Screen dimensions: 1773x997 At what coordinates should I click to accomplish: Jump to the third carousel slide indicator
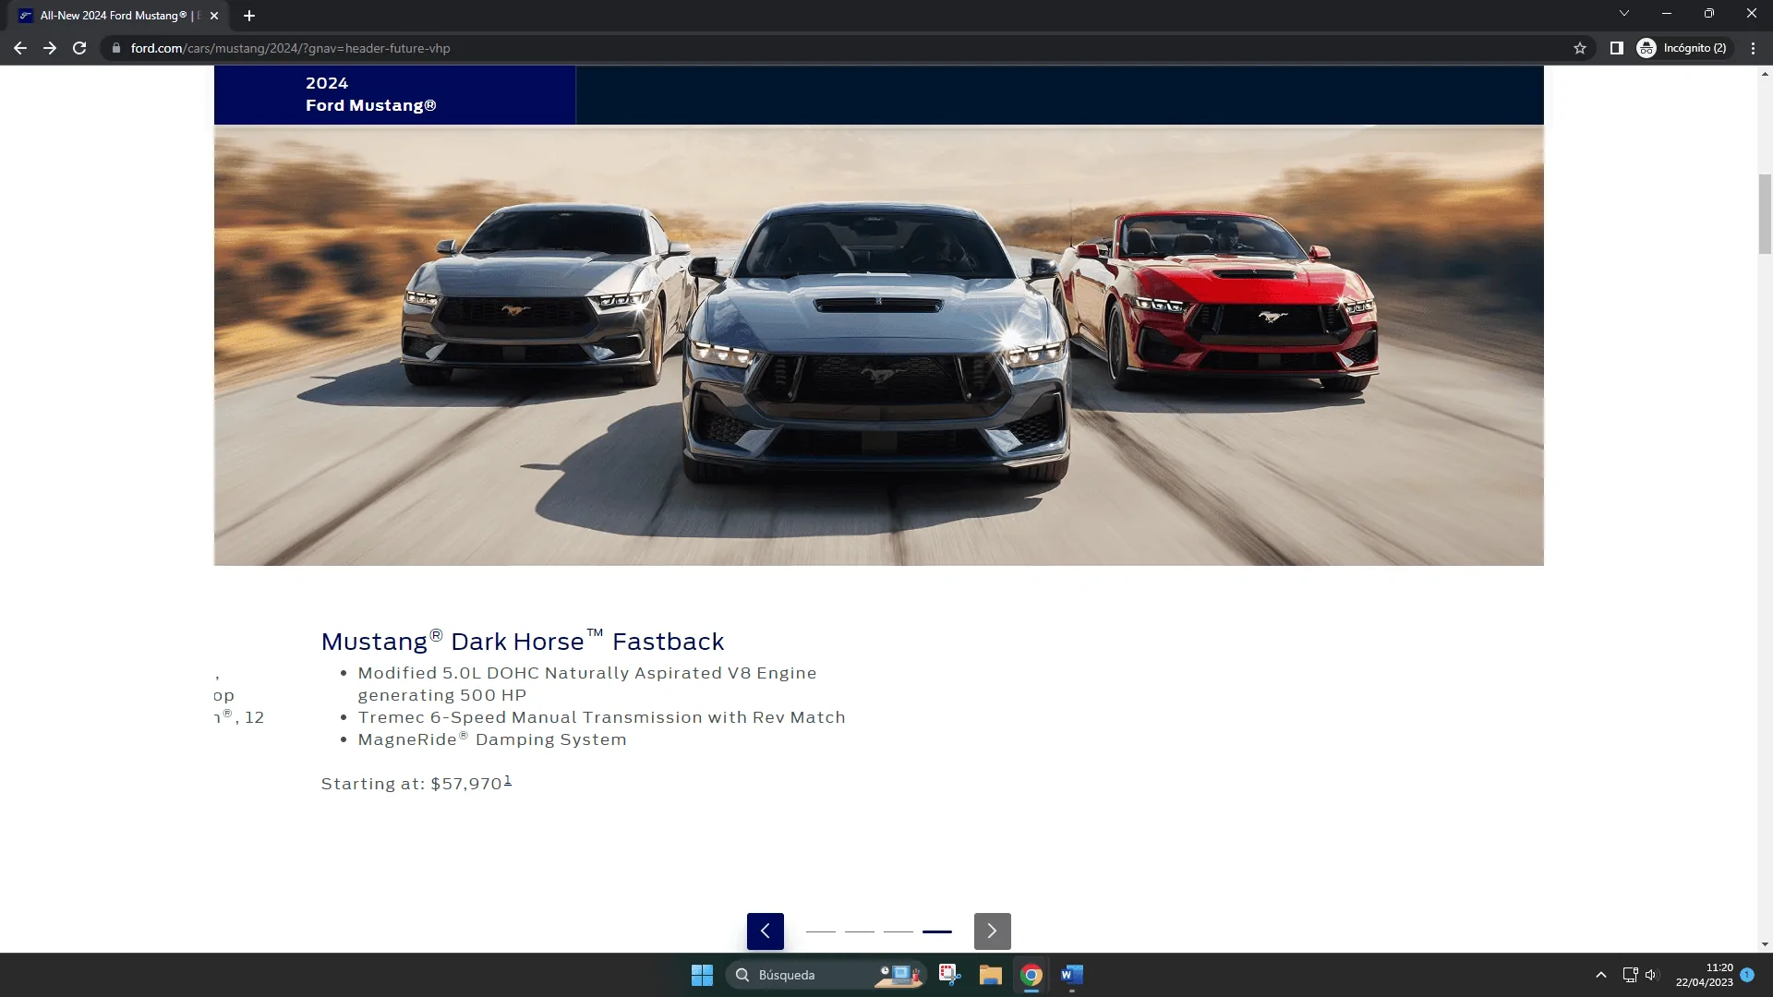coord(899,931)
